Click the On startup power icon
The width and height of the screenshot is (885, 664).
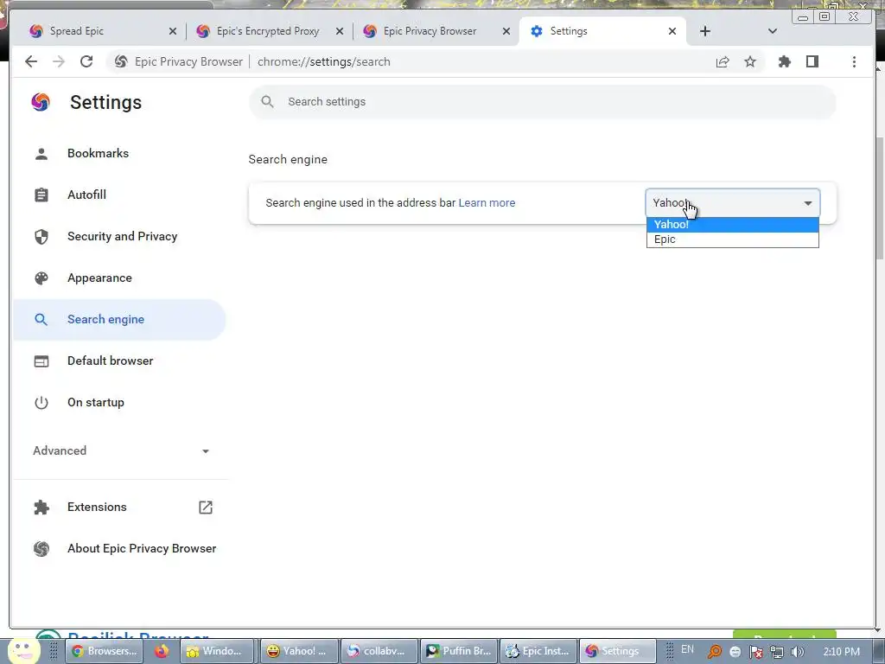(41, 403)
